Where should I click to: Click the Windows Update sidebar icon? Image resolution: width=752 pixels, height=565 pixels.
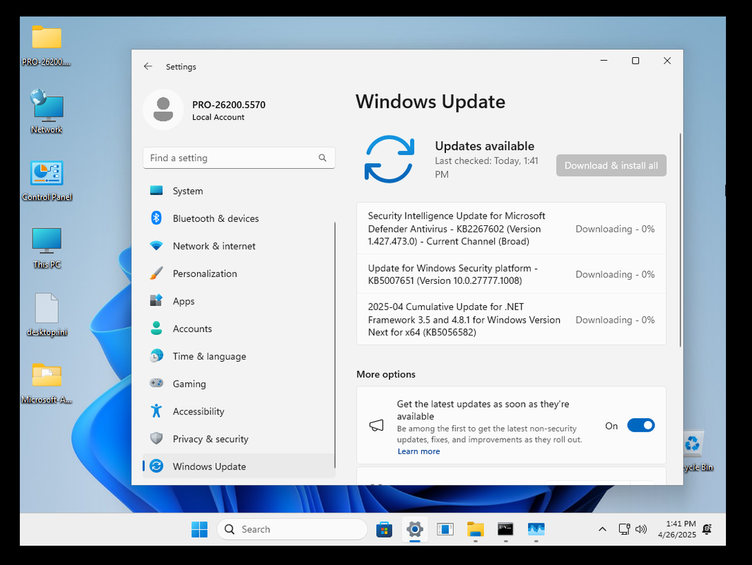(156, 466)
